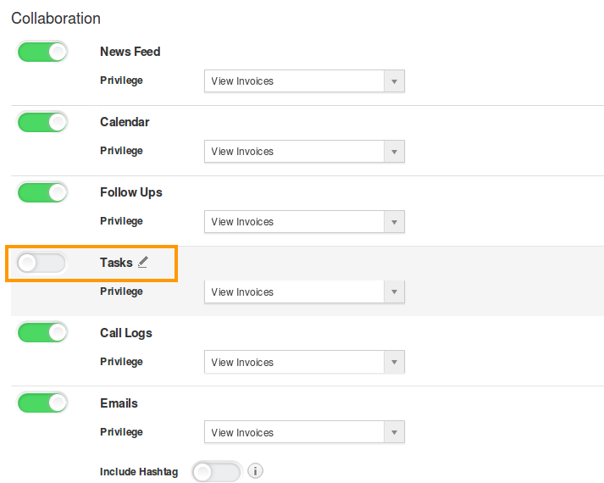Disable the News Feed toggle

point(42,52)
